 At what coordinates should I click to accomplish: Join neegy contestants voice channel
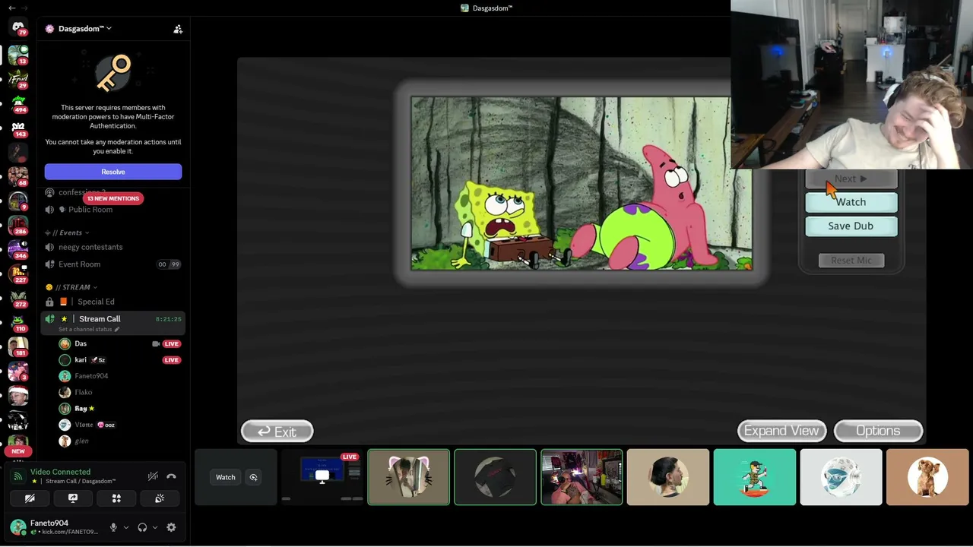click(x=113, y=247)
